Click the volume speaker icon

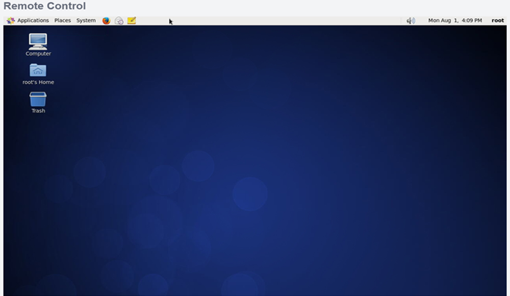click(x=411, y=20)
